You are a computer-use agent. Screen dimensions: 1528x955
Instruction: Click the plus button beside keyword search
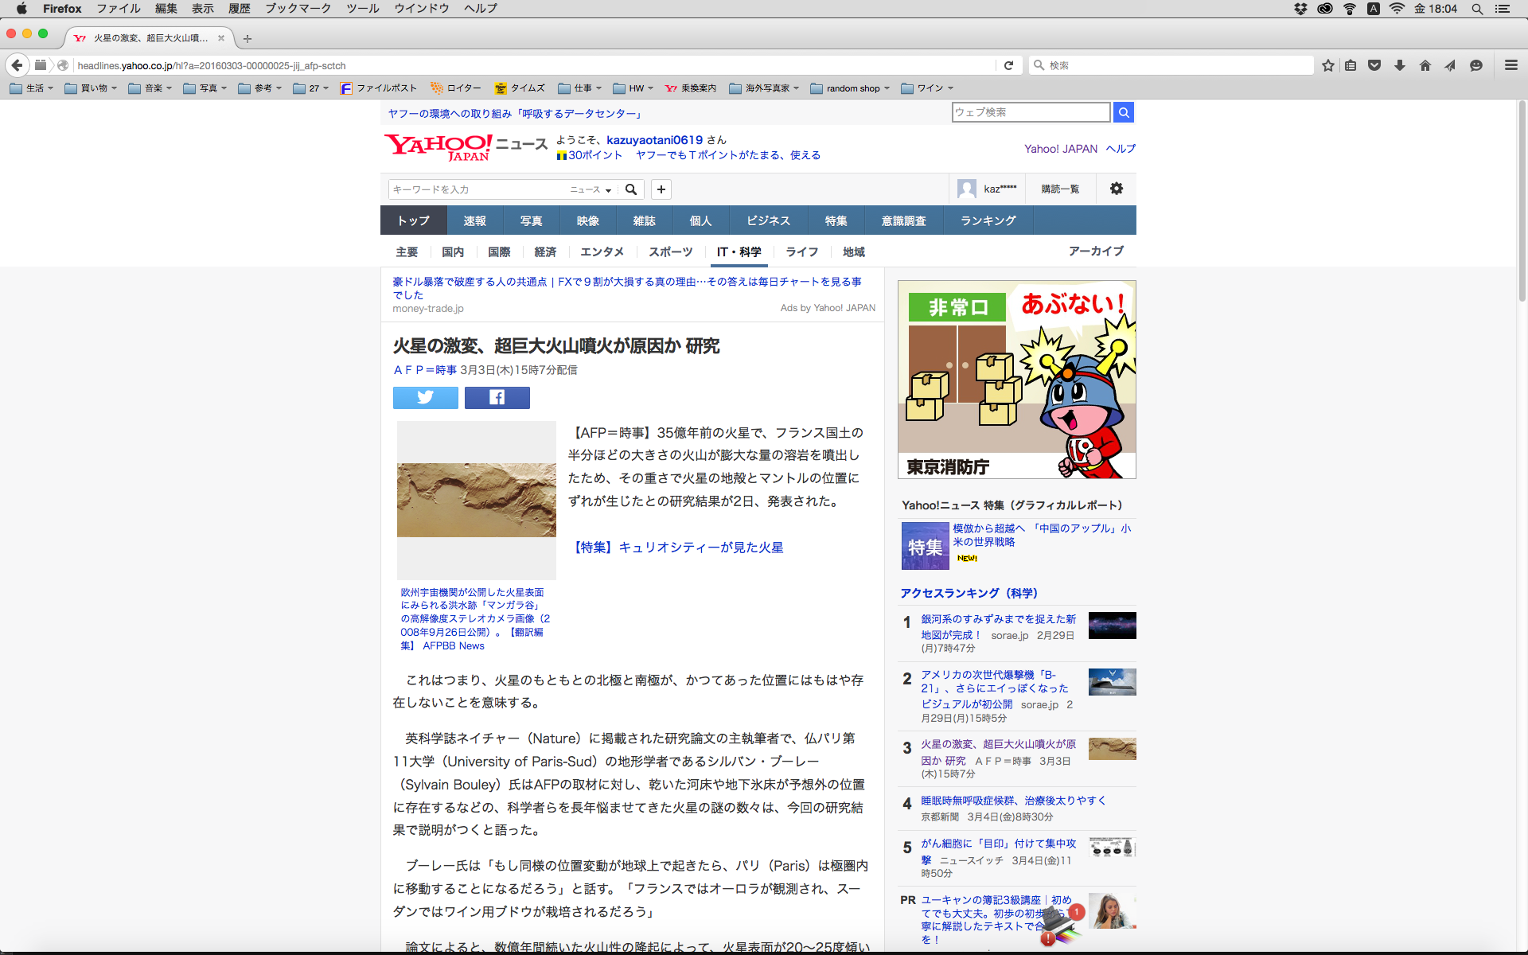(x=661, y=189)
